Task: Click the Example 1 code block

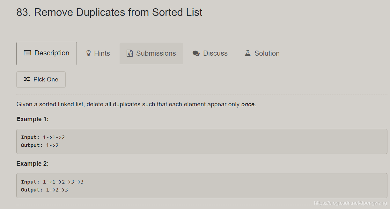Action: click(x=202, y=141)
